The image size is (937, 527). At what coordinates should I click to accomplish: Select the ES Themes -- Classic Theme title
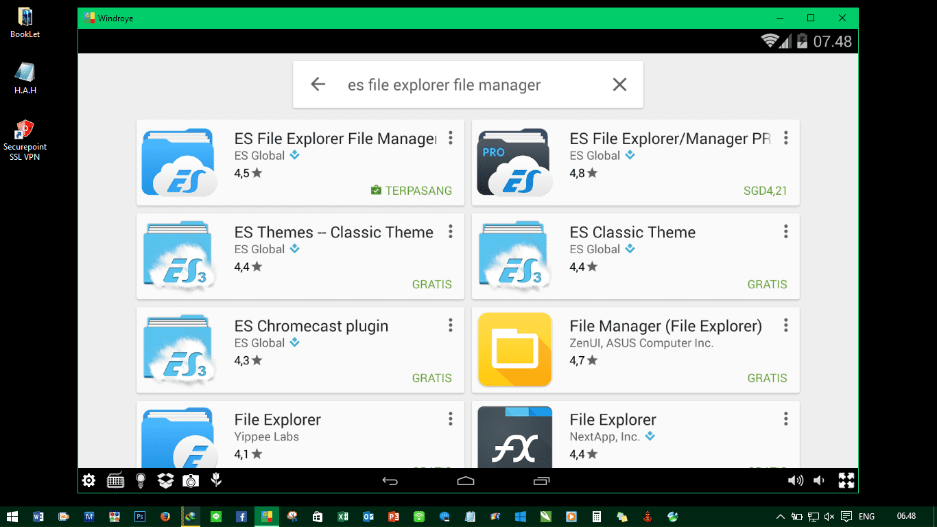(x=334, y=233)
